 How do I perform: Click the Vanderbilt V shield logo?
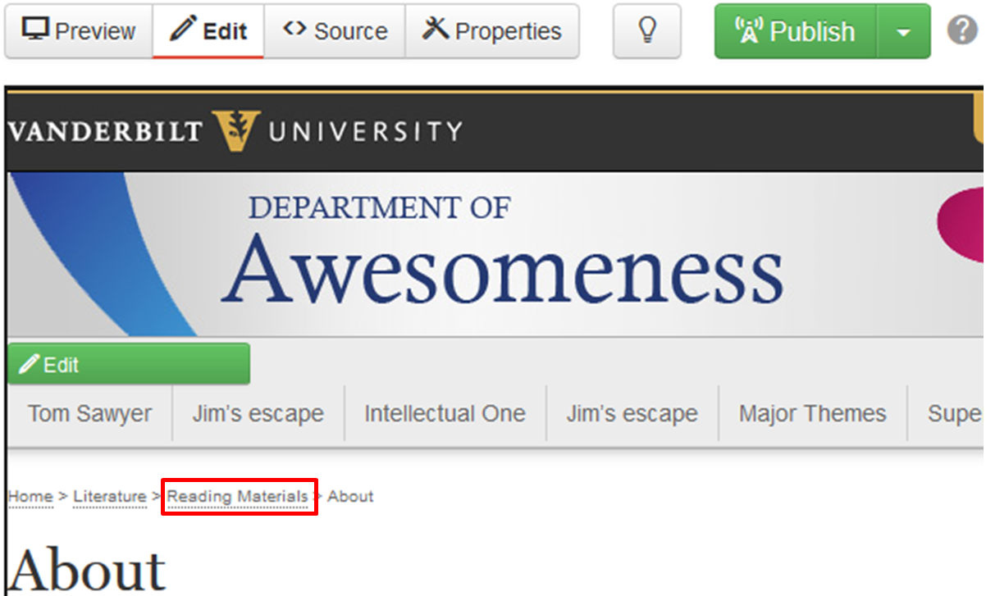click(235, 130)
